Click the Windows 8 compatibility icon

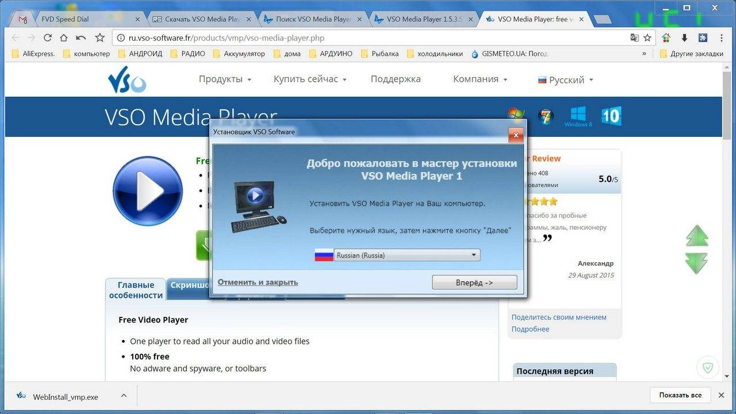pyautogui.click(x=578, y=116)
